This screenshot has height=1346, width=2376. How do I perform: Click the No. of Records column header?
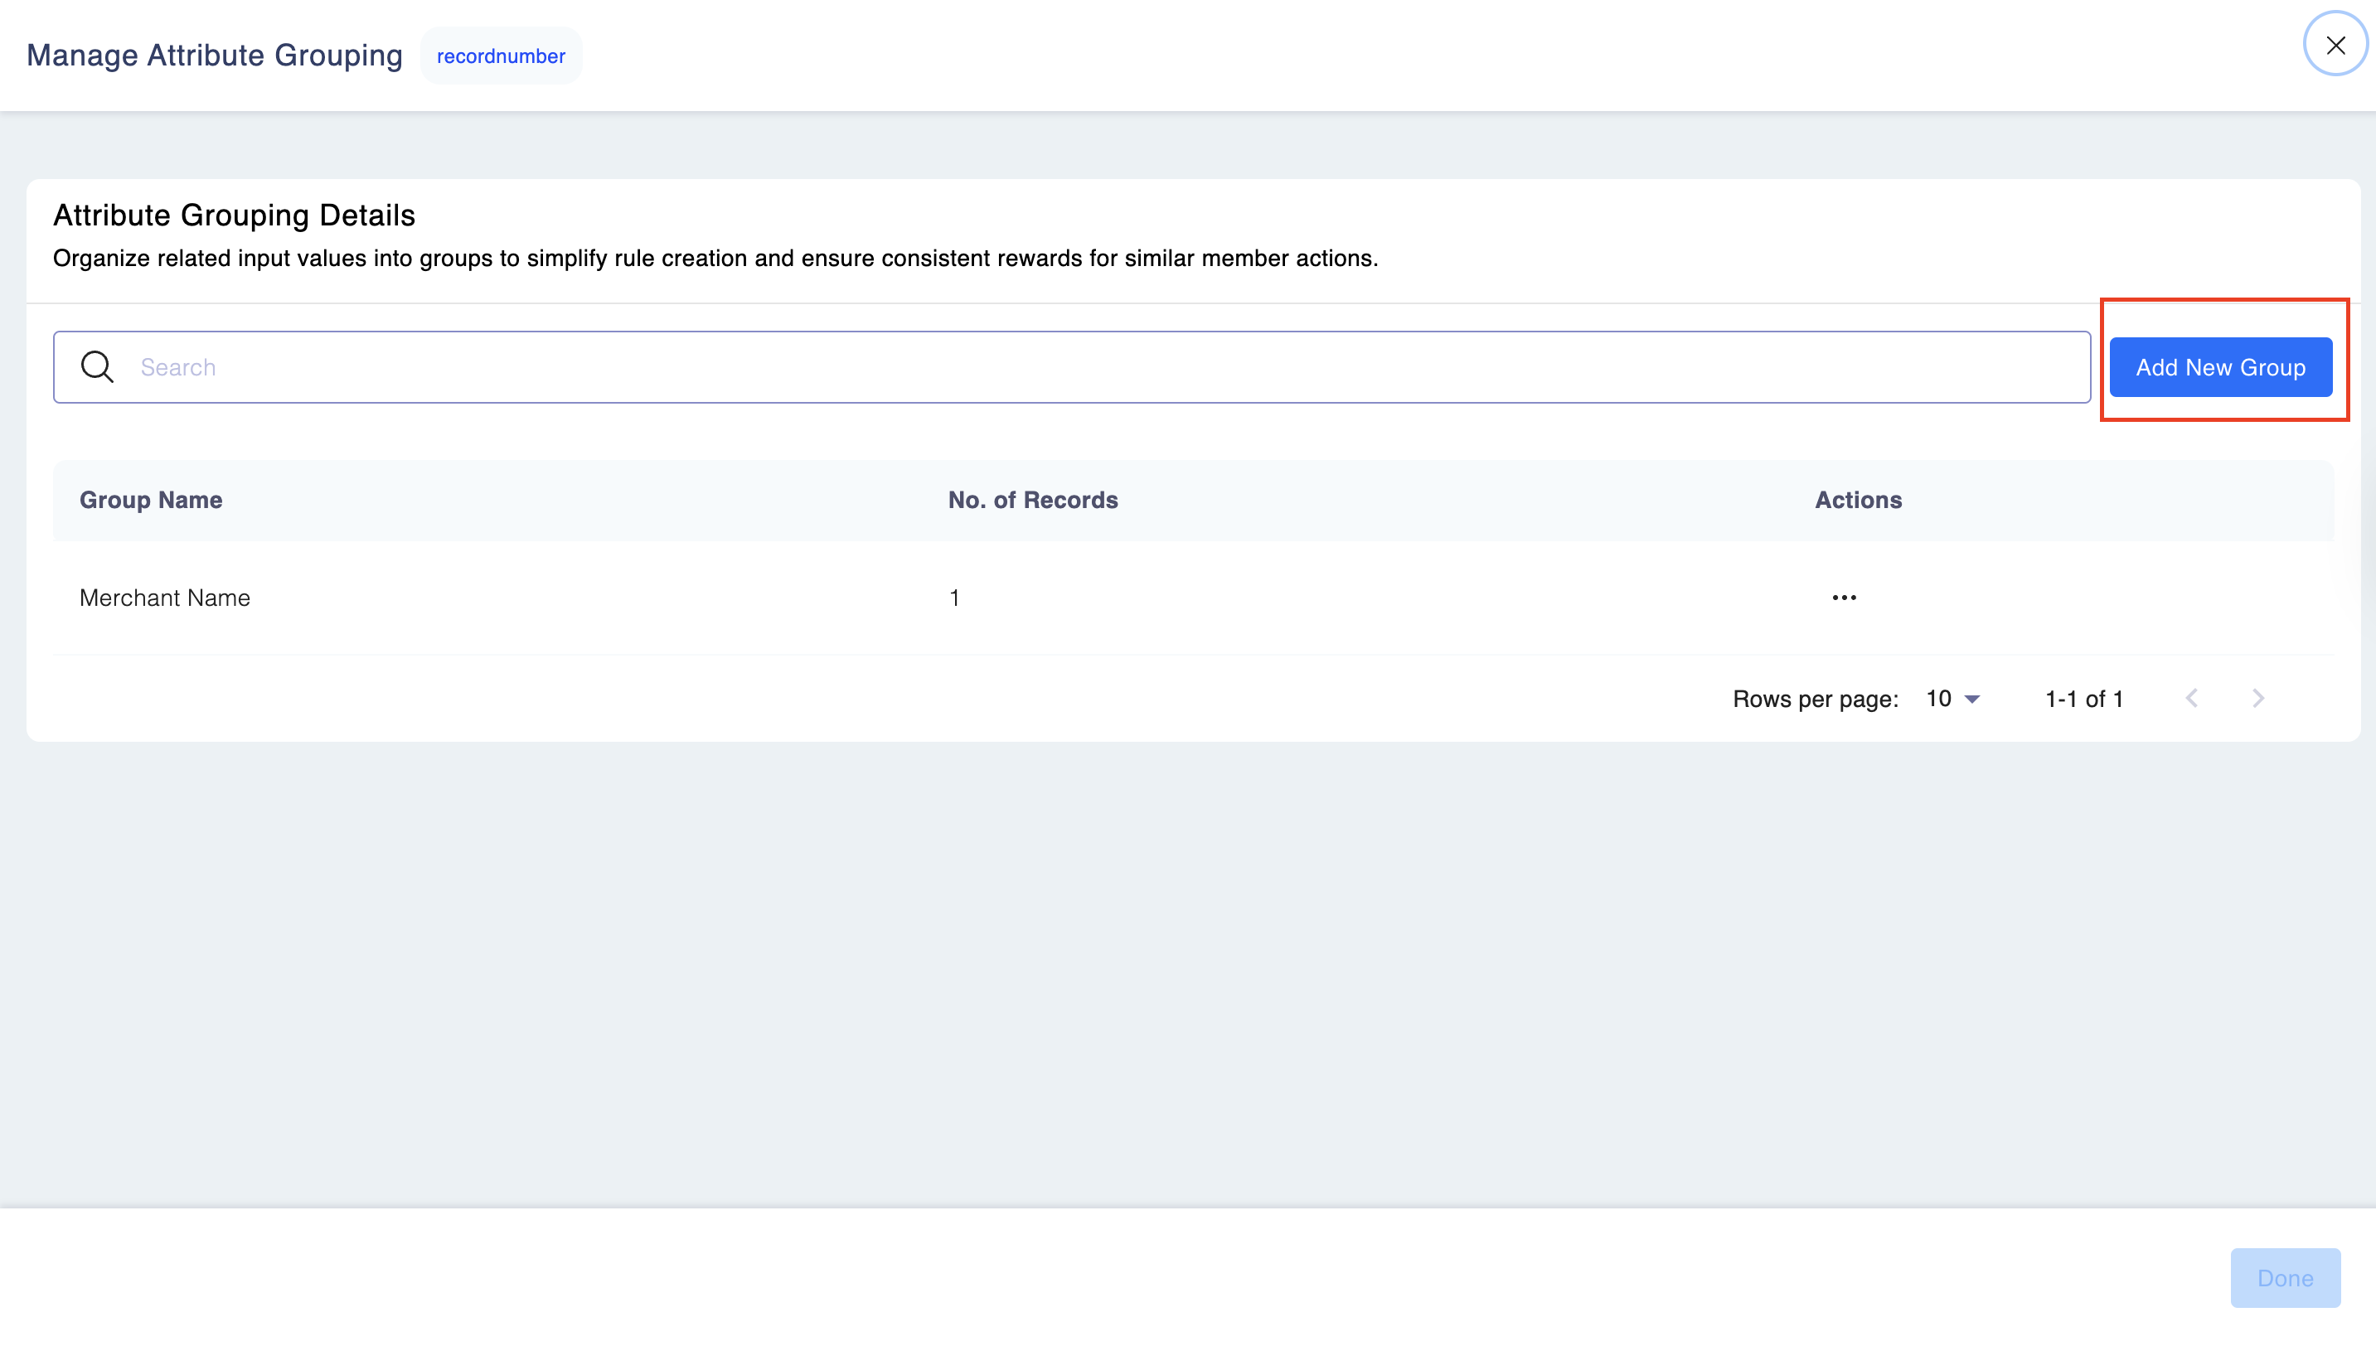click(x=1033, y=500)
